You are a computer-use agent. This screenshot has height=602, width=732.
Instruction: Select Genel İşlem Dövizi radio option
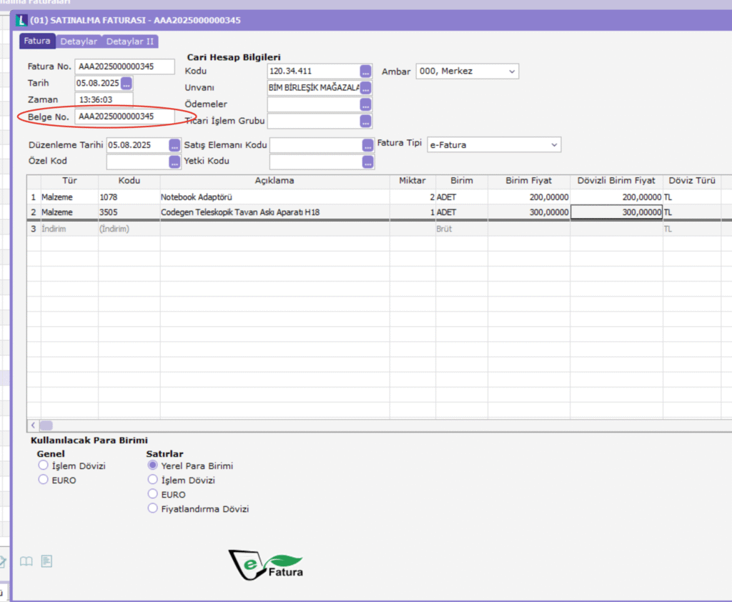coord(44,465)
